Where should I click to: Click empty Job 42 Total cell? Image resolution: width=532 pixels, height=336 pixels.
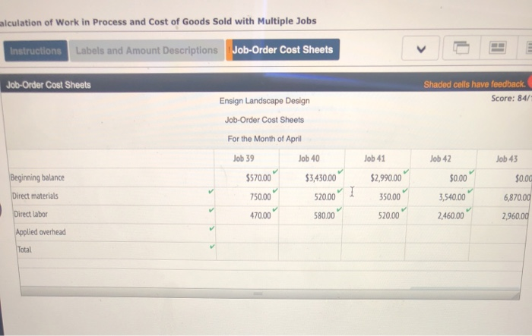tap(436, 252)
